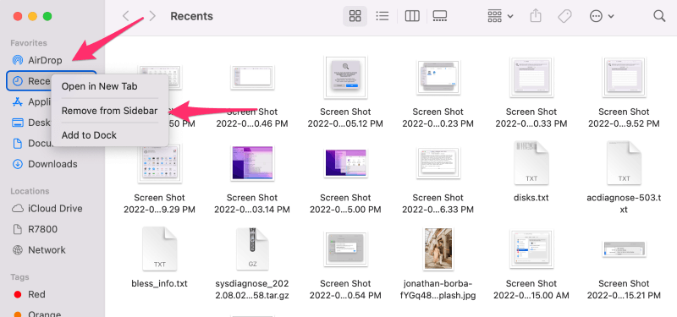Switch to icon grid view
677x317 pixels.
(x=355, y=16)
